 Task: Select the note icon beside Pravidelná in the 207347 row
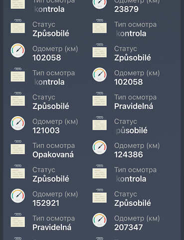pos(18,220)
